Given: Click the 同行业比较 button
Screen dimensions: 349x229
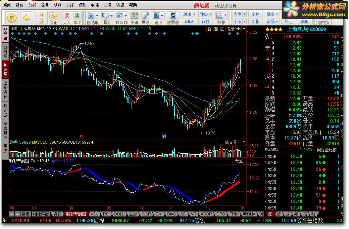Looking at the screenshot, I should pos(327,150).
